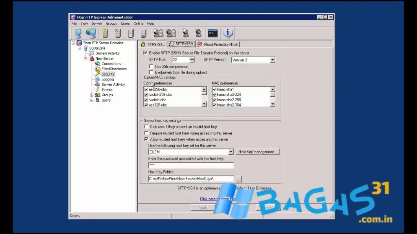Click the globe and computer remote connect icon
This screenshot has width=417, height=234.
pos(91,33)
